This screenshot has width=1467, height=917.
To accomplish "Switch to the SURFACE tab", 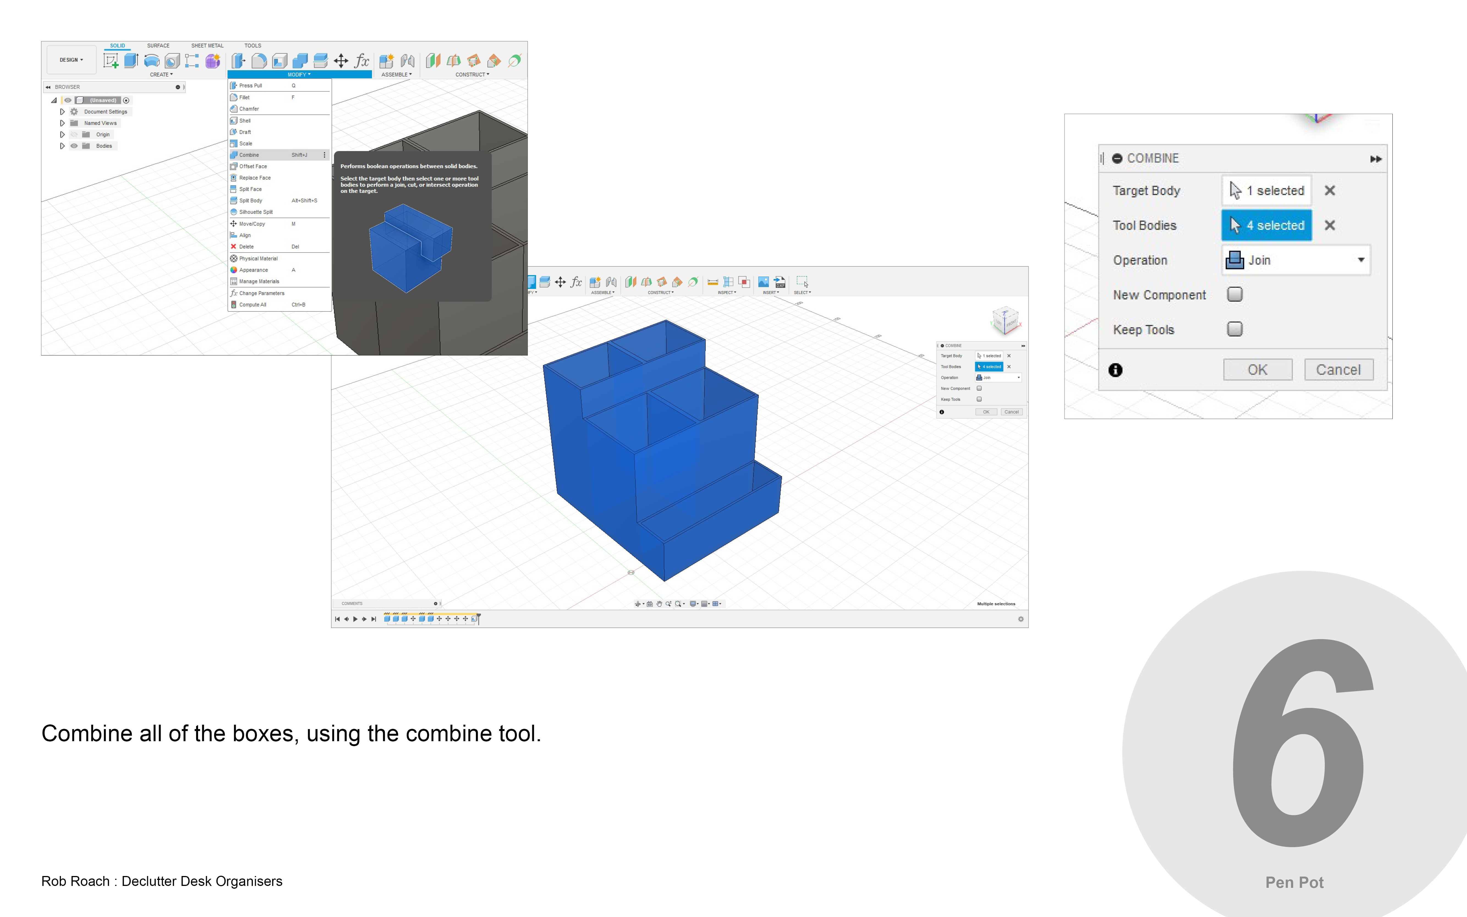I will pos(158,45).
